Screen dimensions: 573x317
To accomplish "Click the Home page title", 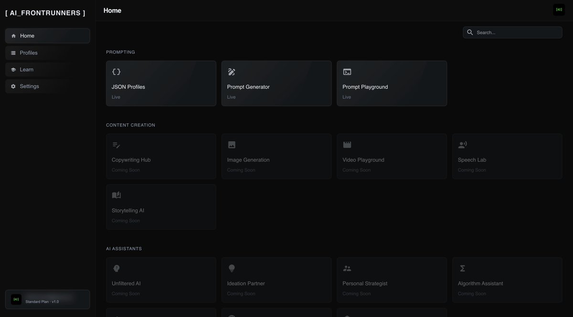I will coord(112,10).
